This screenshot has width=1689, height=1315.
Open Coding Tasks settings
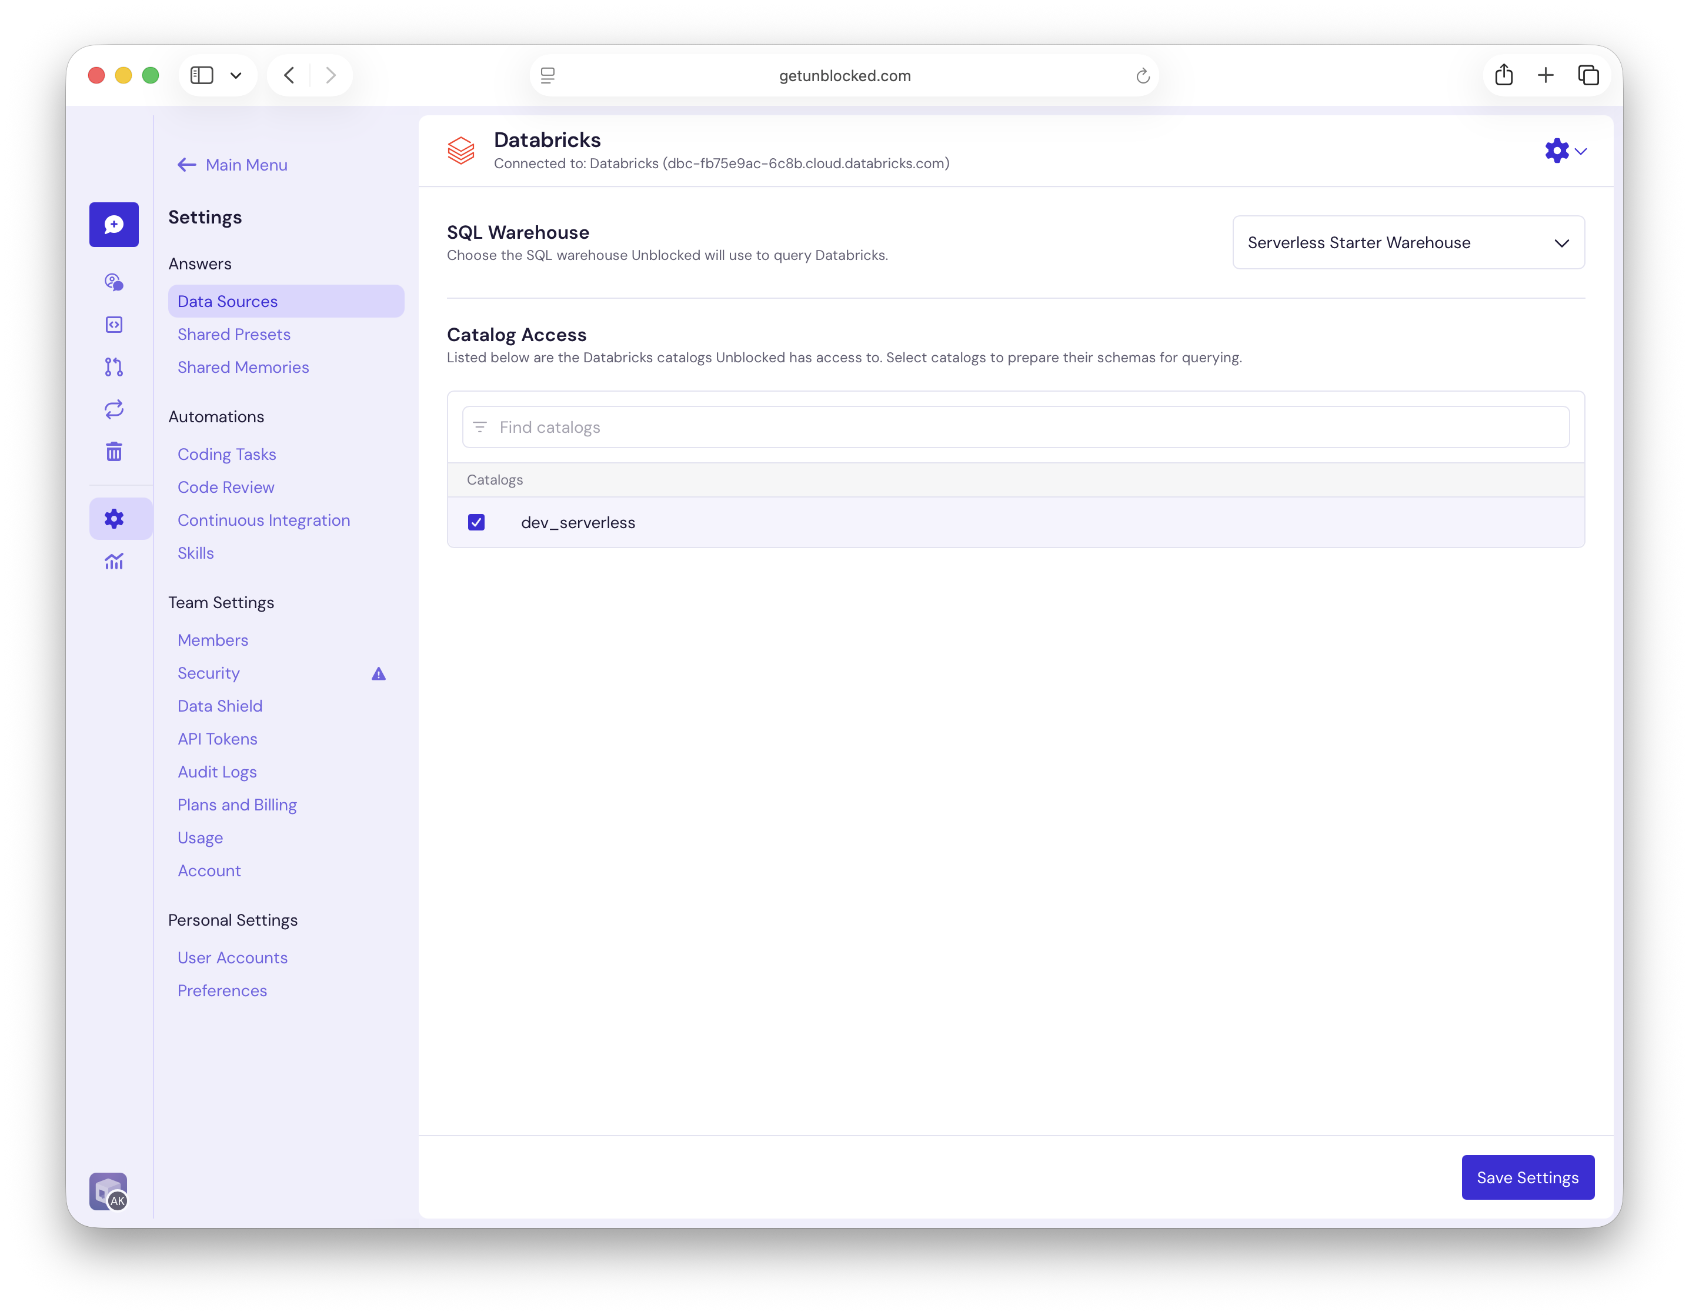[226, 454]
